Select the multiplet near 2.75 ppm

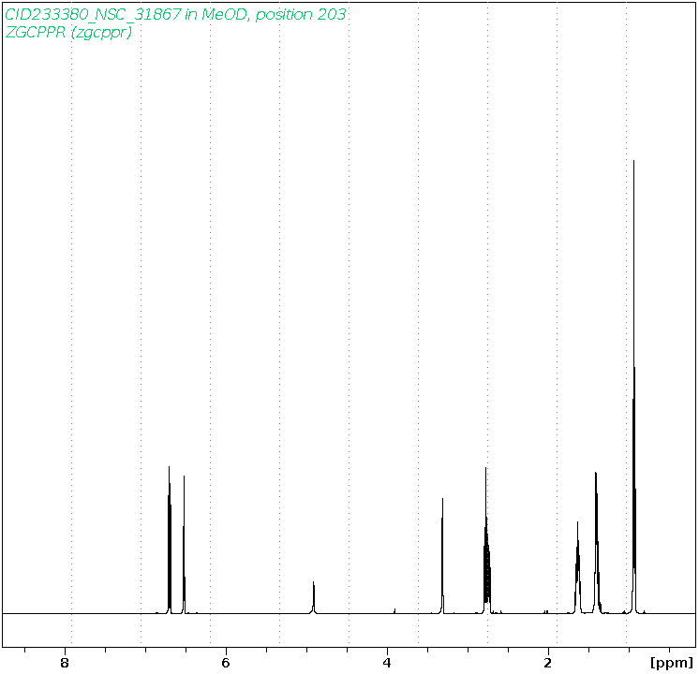(x=486, y=540)
